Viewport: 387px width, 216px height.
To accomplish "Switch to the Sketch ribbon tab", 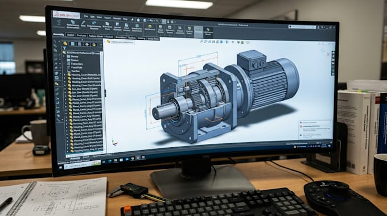I will click(x=71, y=35).
